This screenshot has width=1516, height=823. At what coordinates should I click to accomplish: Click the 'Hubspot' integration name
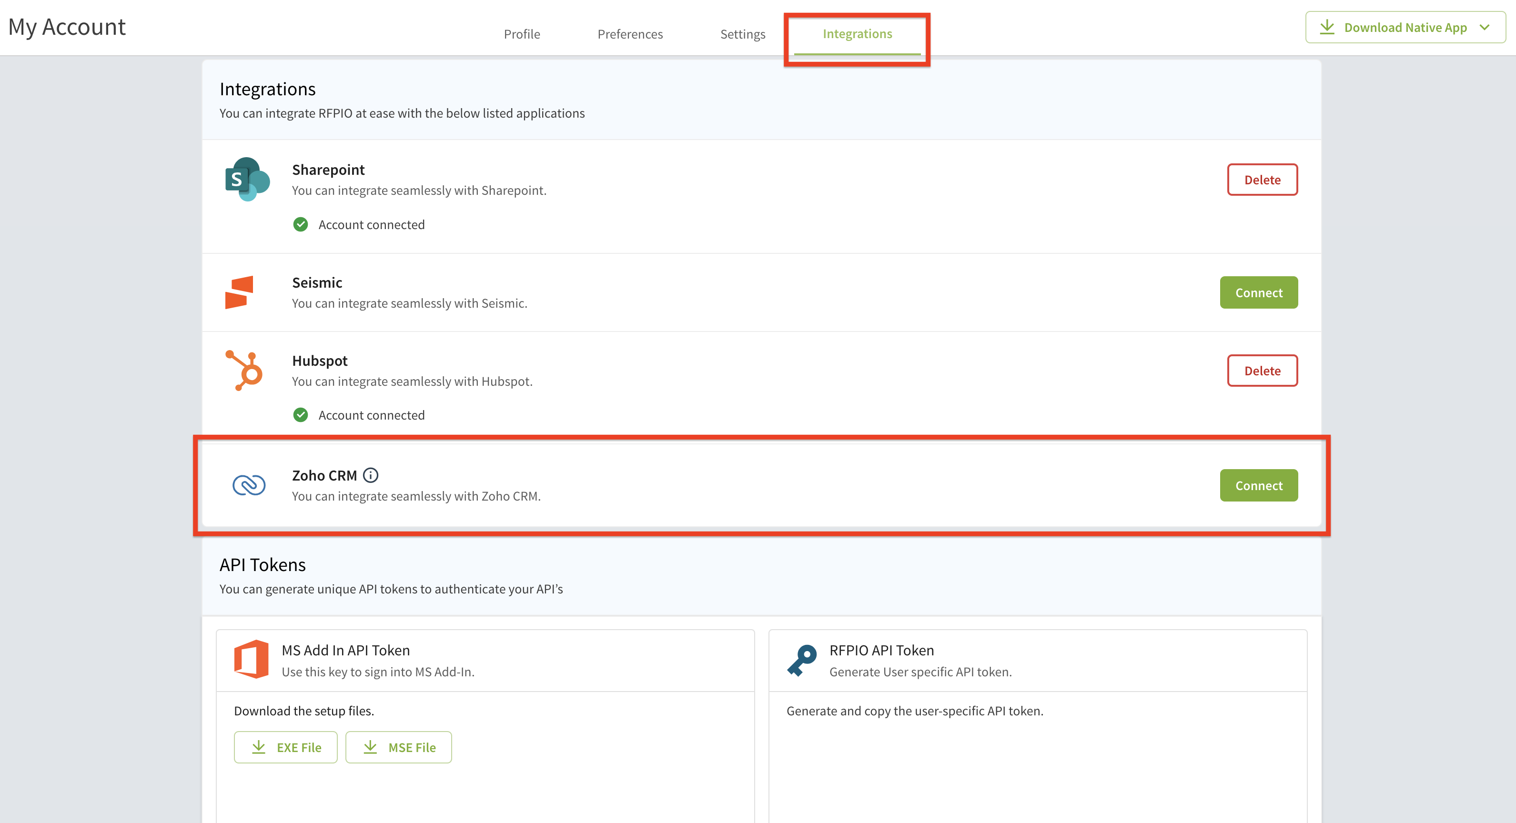(320, 361)
